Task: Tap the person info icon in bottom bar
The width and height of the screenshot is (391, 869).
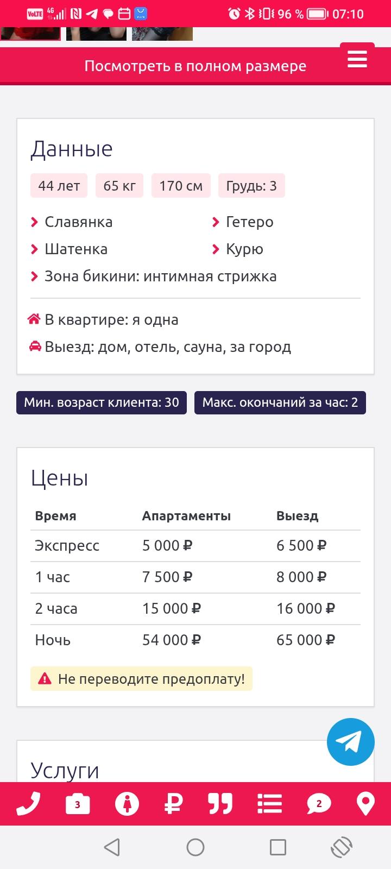Action: pos(127,804)
